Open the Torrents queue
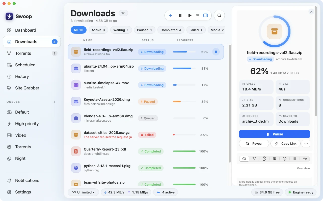The image size is (323, 201). click(32, 147)
